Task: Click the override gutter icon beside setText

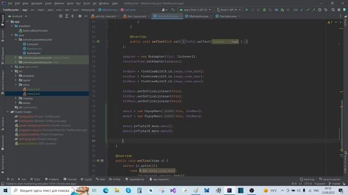Action: (98, 42)
